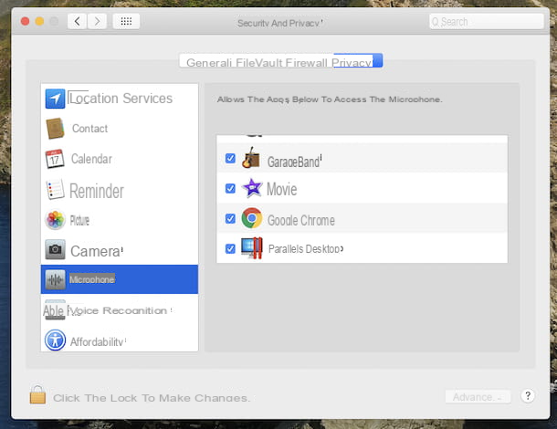
Task: Uncheck Parallels Desktop microphone access
Action: [230, 248]
